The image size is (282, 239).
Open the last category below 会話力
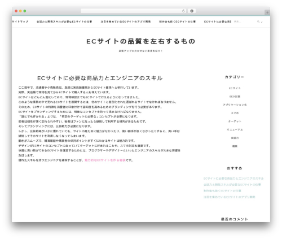click(235, 146)
